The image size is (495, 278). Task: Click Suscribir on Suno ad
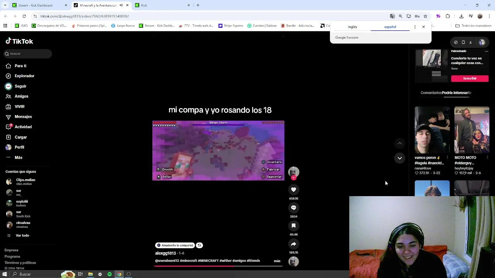(x=469, y=78)
